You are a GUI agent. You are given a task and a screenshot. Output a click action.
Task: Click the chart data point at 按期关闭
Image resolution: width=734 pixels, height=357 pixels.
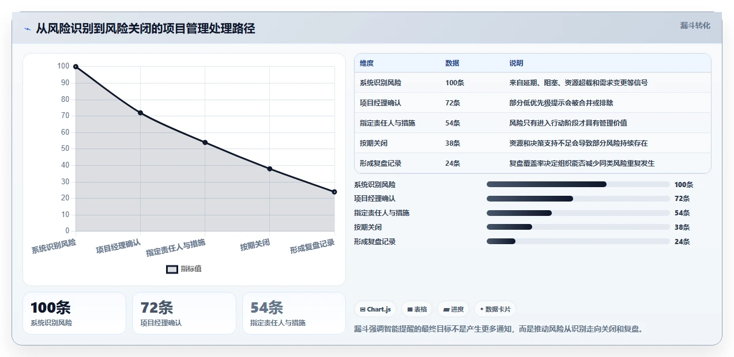click(x=270, y=169)
